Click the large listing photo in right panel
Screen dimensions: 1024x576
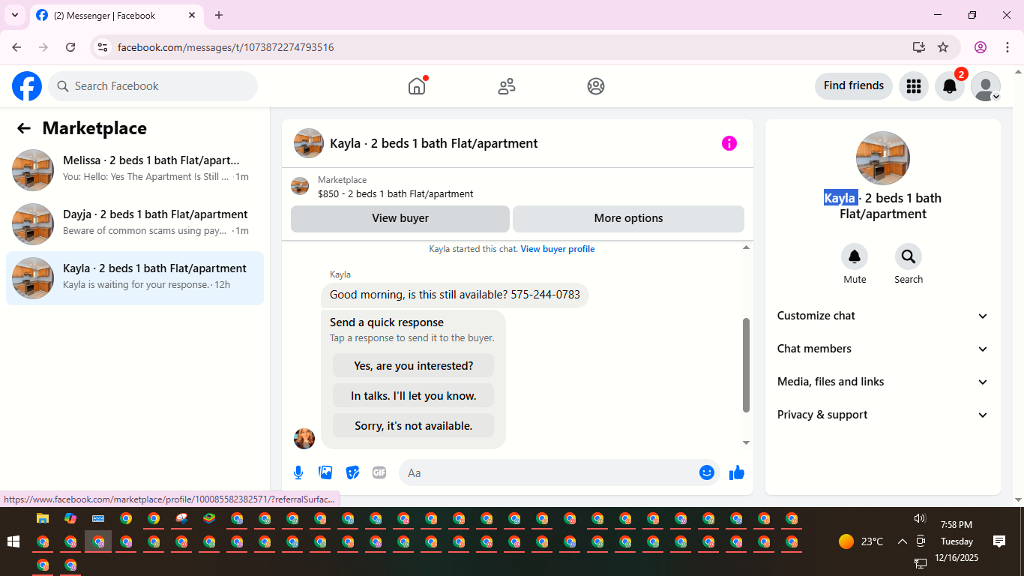click(x=883, y=158)
